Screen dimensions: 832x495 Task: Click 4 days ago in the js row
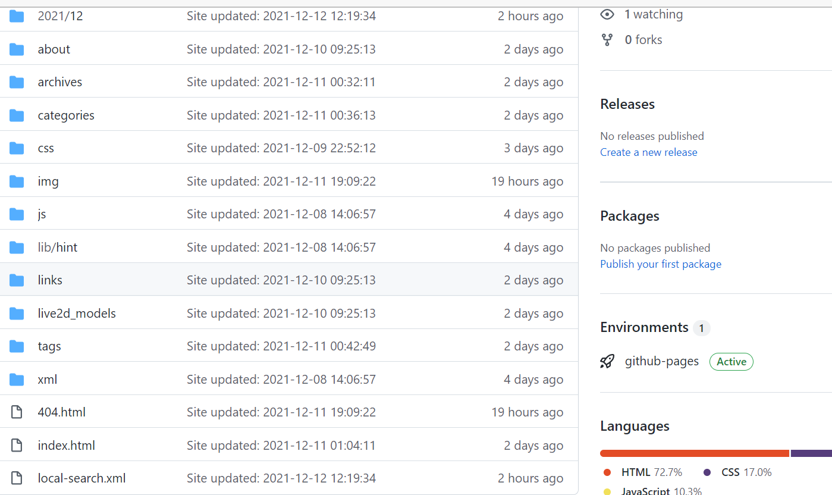pos(533,214)
